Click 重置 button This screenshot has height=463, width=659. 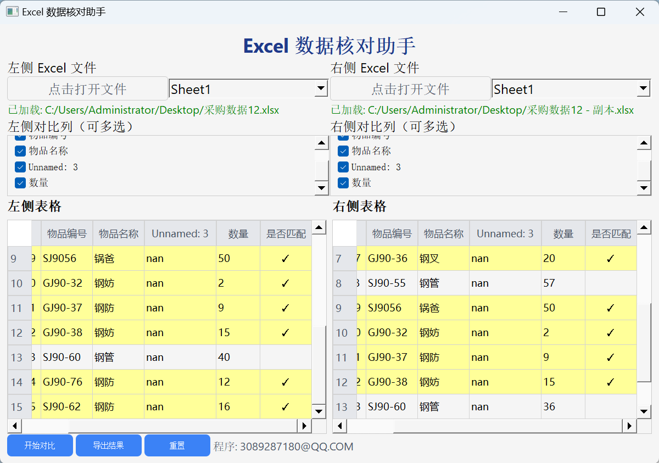177,445
